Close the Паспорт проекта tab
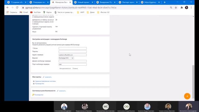This screenshot has width=199, height=112. (137, 2)
